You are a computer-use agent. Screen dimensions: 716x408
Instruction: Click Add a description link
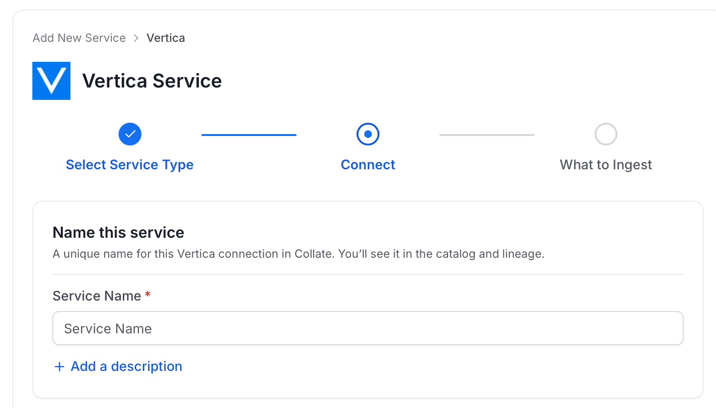126,366
